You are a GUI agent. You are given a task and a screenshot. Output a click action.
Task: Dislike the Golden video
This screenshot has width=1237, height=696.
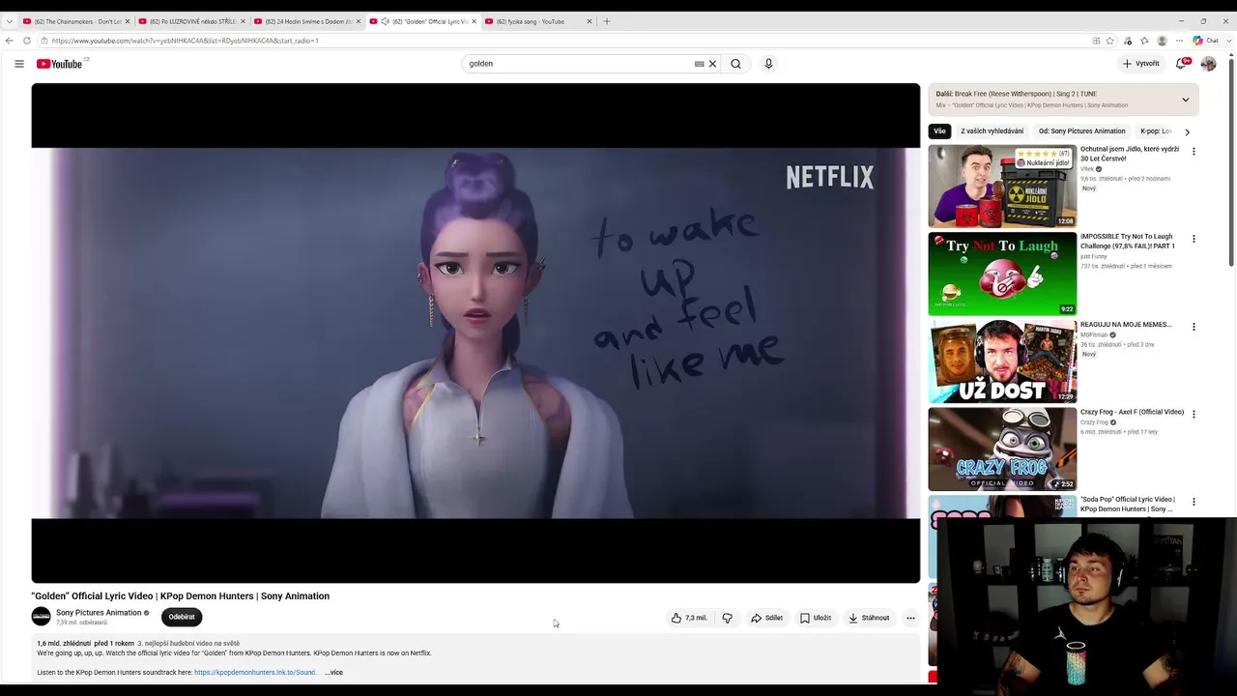[728, 618]
